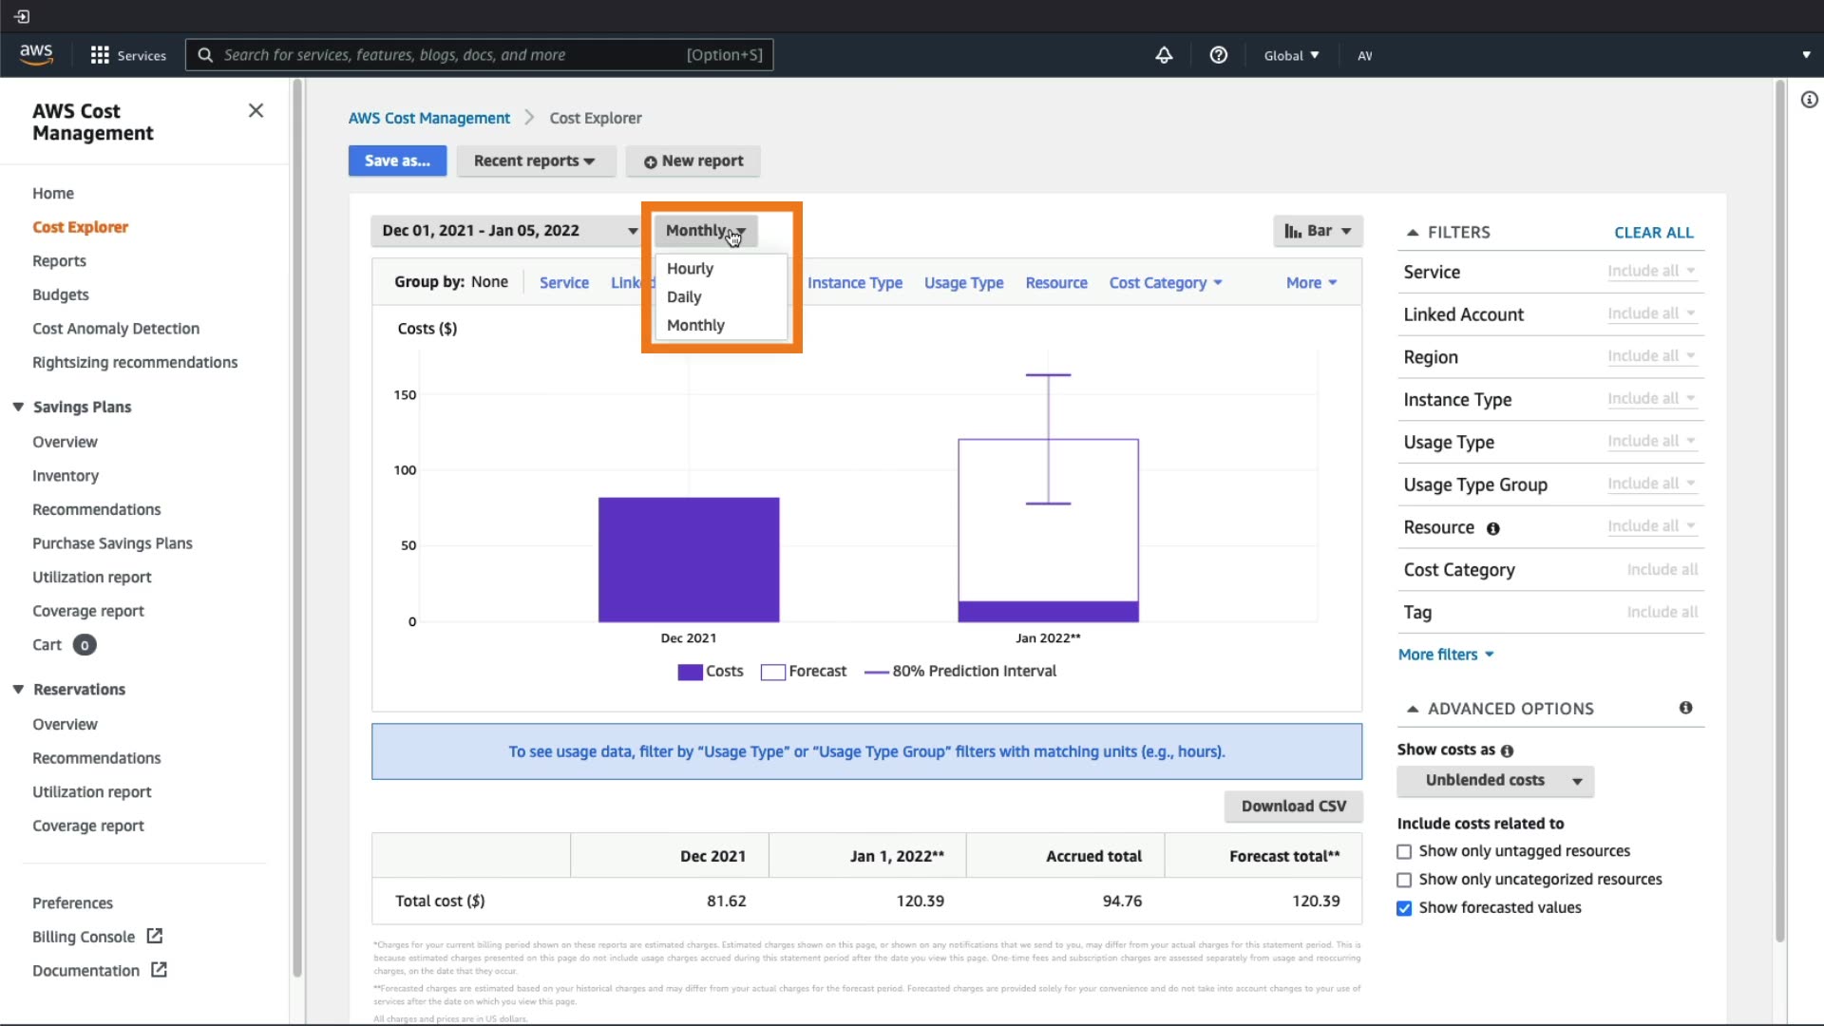
Task: Click the Download CSV button
Action: tap(1293, 806)
